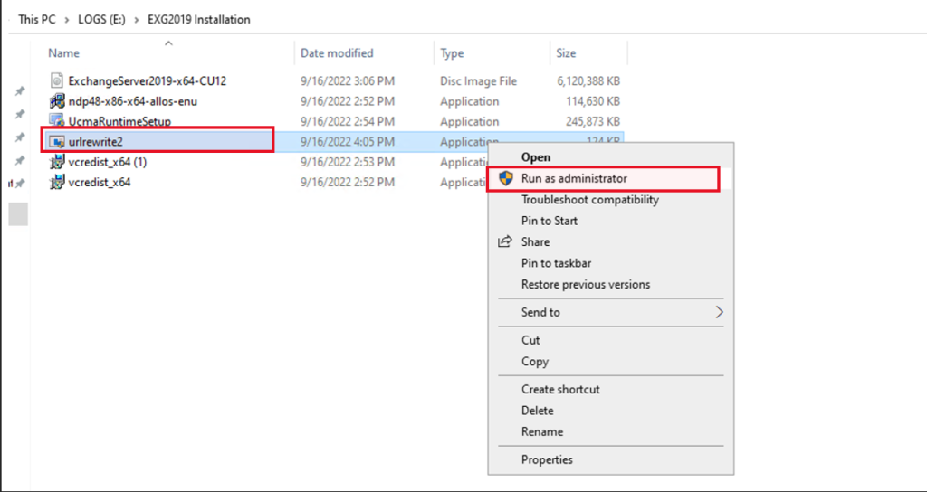927x492 pixels.
Task: Click the 9/16/2022 3:06 PM date cell
Action: click(348, 80)
